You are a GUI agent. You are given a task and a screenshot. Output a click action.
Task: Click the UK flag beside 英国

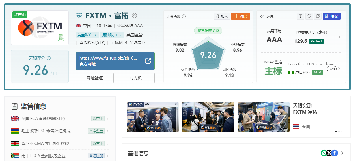[78, 26]
